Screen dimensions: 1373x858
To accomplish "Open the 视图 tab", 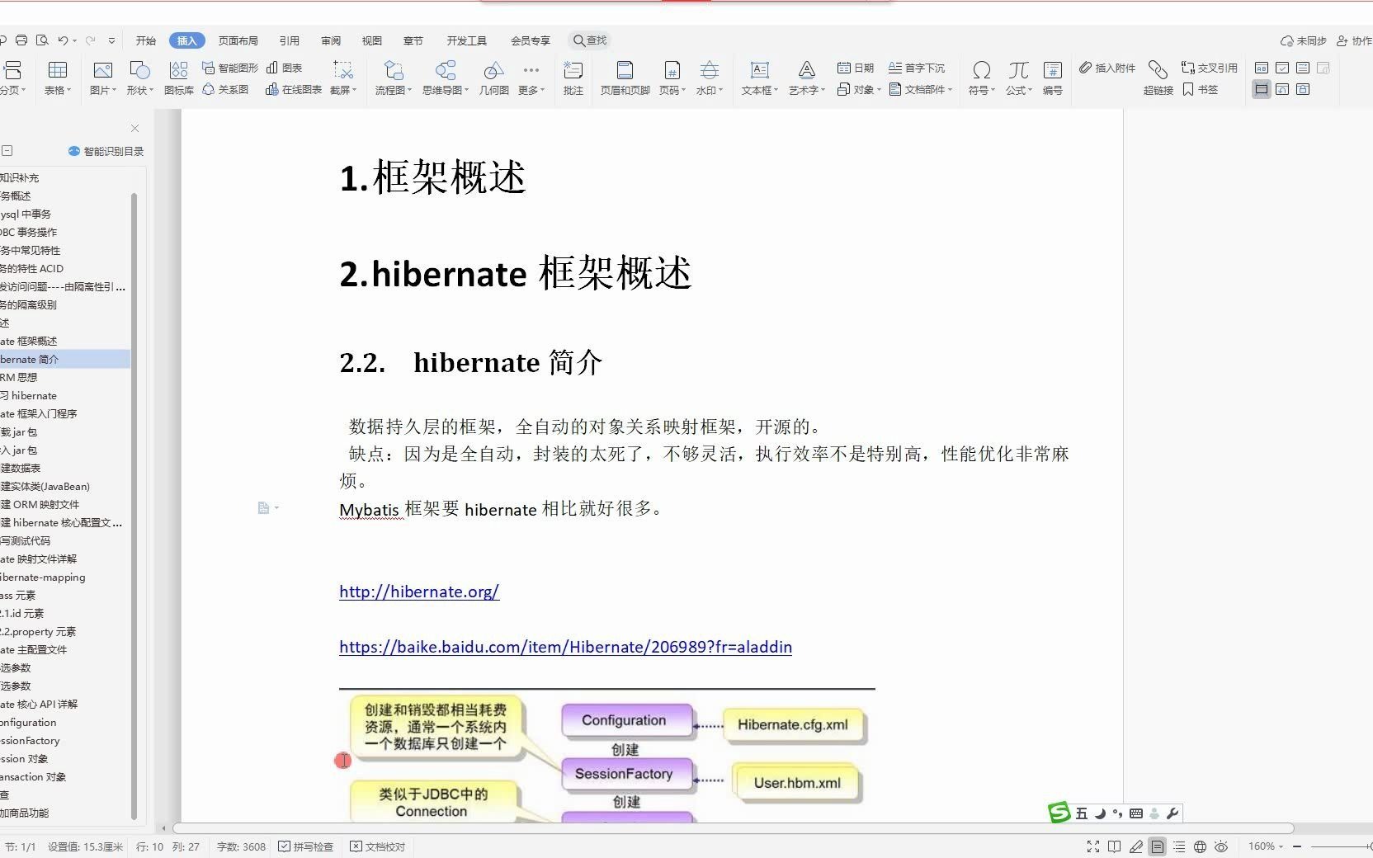I will (372, 40).
